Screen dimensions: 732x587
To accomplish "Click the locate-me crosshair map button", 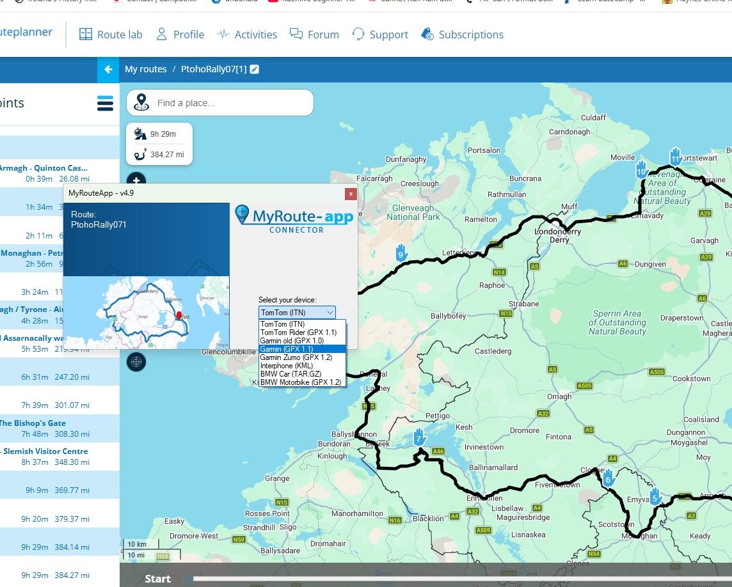I will pyautogui.click(x=136, y=362).
